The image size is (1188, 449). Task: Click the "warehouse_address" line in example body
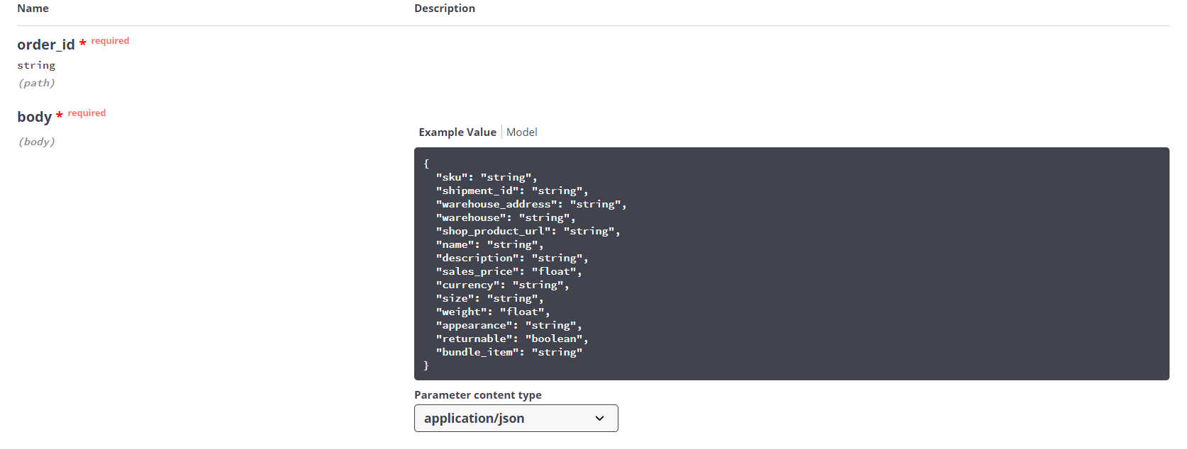531,204
